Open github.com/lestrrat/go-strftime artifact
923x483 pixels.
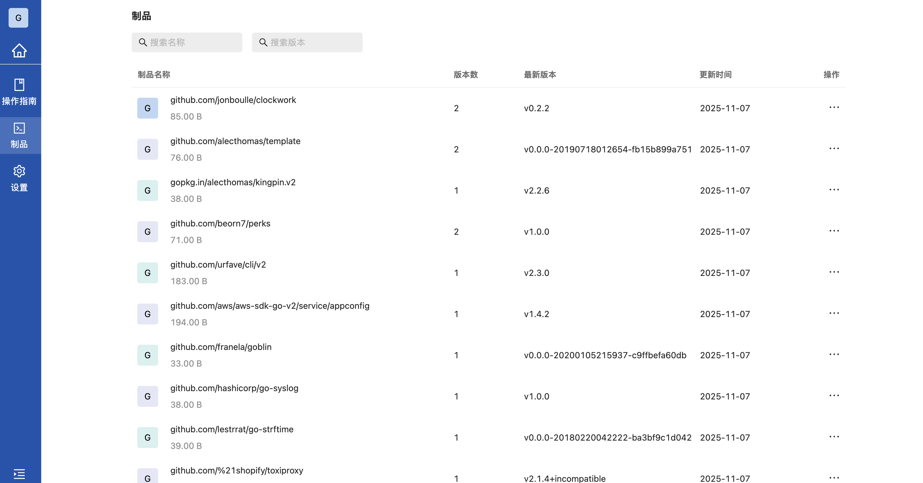point(232,429)
